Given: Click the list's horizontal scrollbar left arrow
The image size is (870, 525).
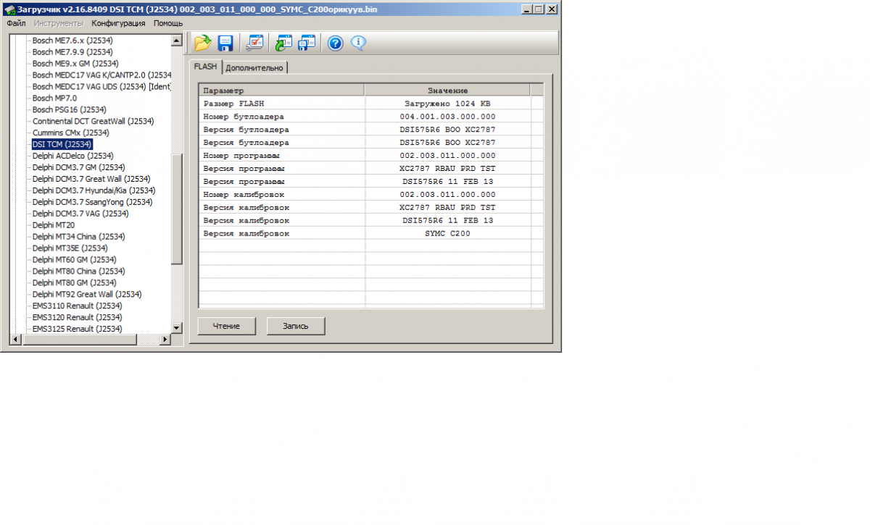Looking at the screenshot, I should [x=14, y=339].
